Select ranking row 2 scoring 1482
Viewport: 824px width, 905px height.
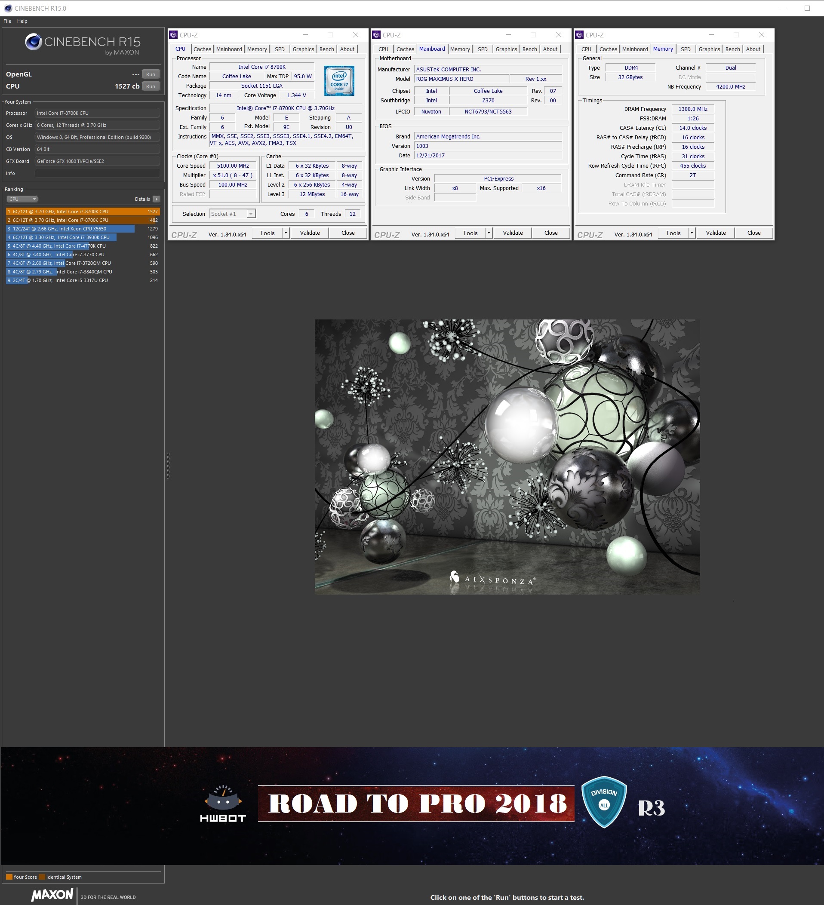click(x=83, y=220)
